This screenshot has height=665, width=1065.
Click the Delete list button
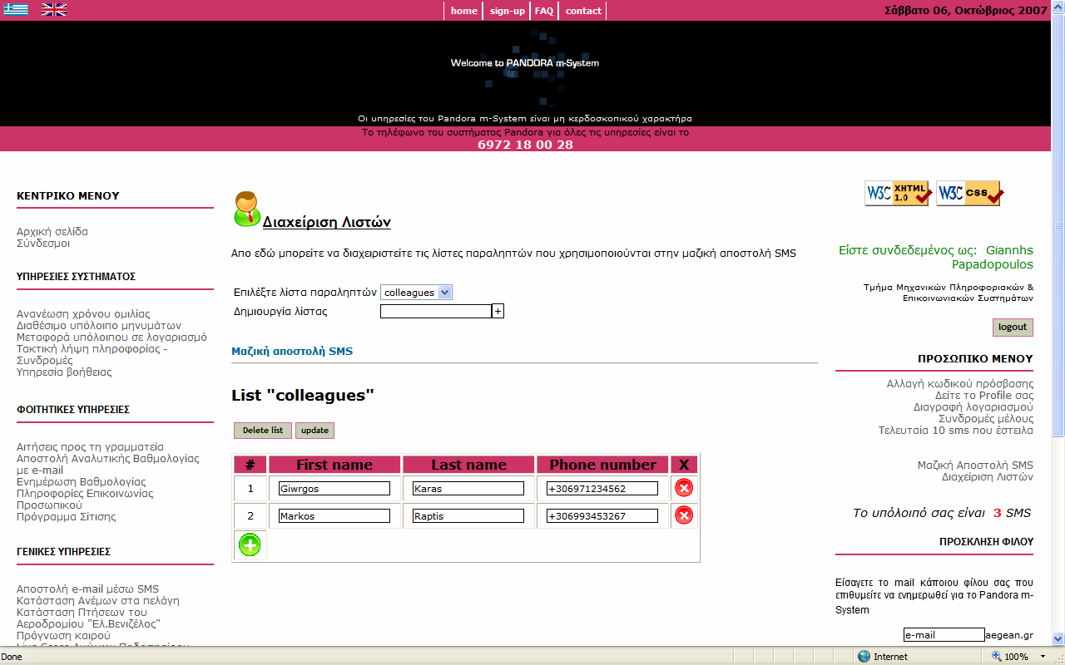pos(263,431)
